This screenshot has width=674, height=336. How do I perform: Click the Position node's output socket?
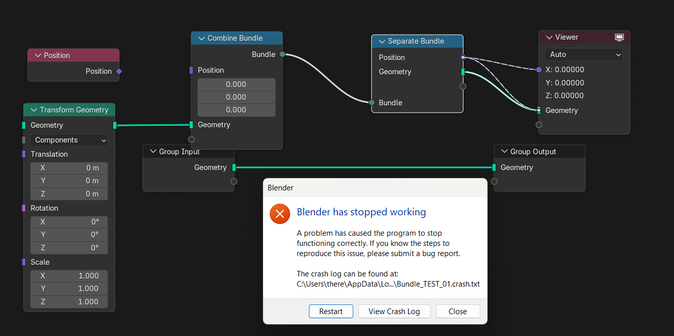[x=119, y=71]
